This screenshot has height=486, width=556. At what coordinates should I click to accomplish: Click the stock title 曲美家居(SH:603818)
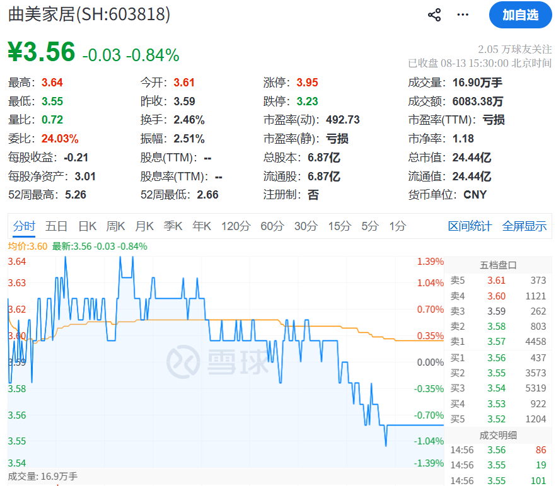(x=89, y=14)
